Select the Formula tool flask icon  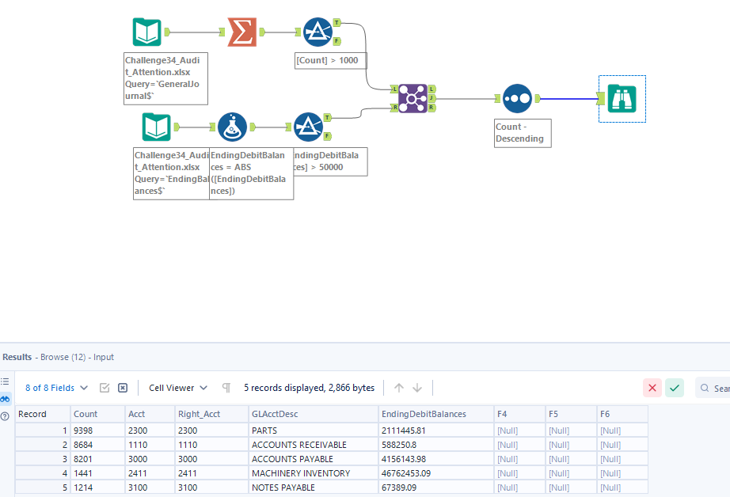pos(232,127)
